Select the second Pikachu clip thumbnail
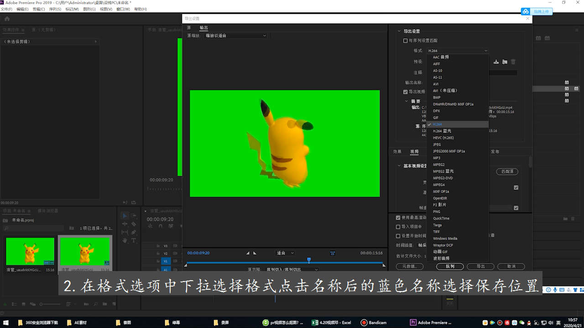584x328 pixels. click(85, 251)
